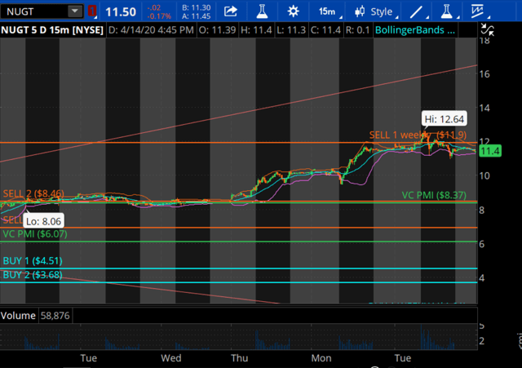Image resolution: width=522 pixels, height=368 pixels.
Task: Click the green 11.4 price axis marker
Action: (489, 151)
